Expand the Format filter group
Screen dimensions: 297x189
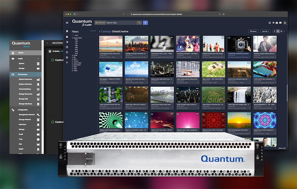pos(72,61)
